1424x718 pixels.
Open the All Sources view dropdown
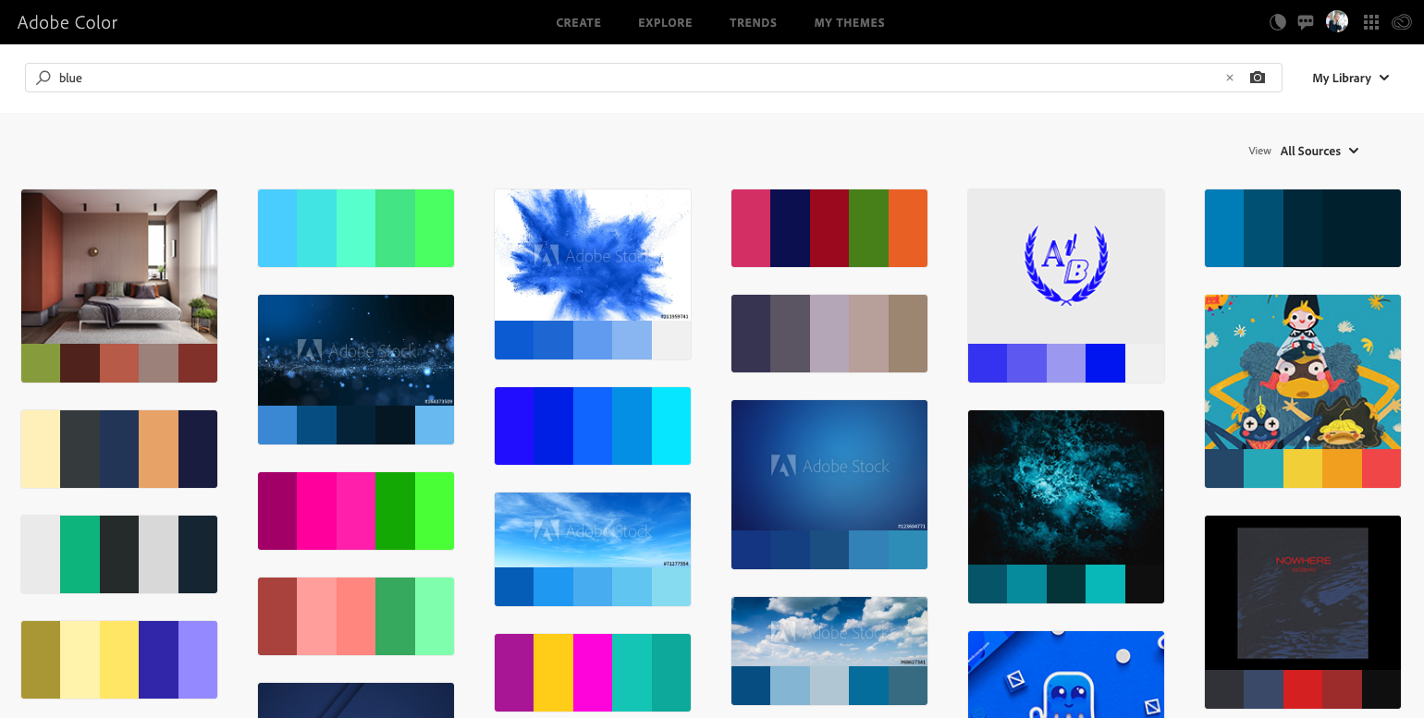(x=1320, y=151)
